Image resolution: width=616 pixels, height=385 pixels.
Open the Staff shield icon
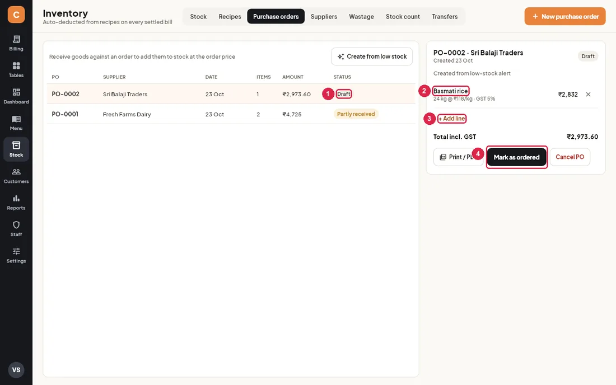[16, 229]
